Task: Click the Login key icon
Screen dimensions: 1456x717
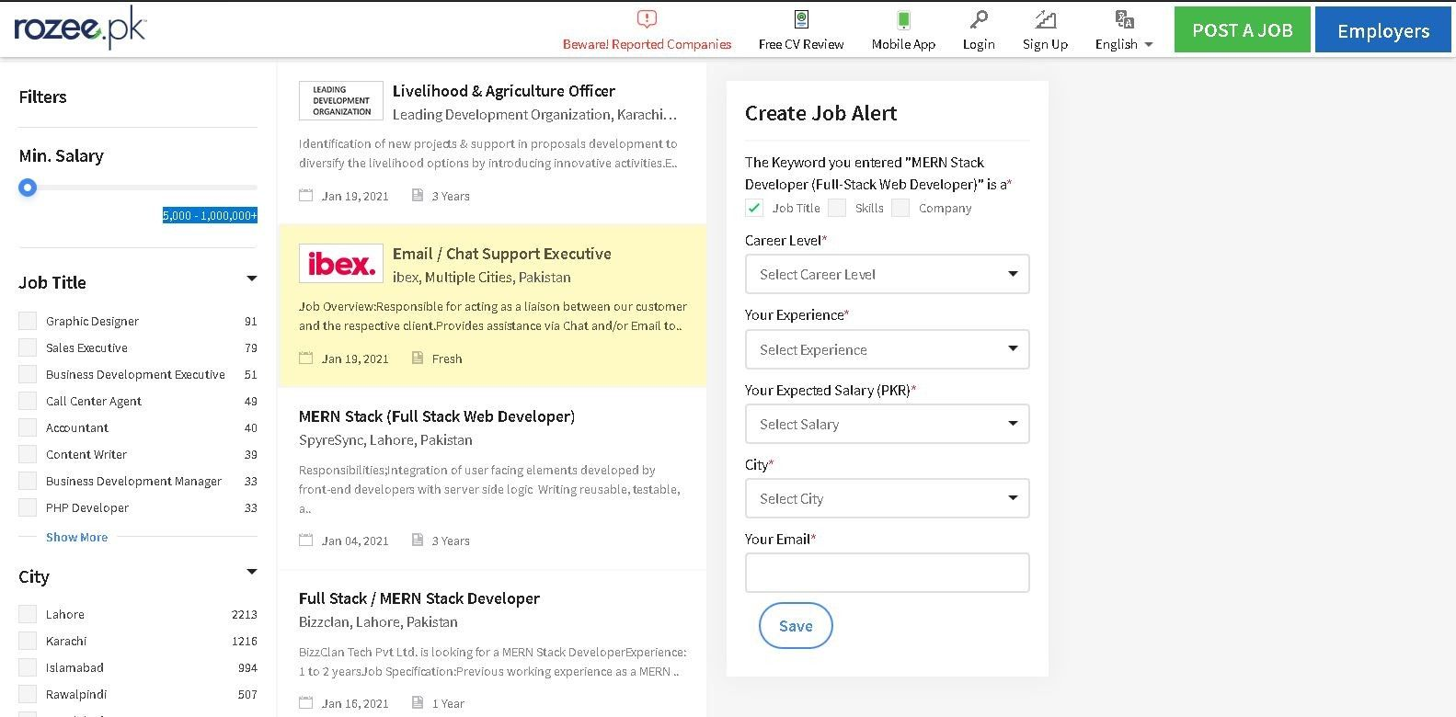Action: pos(979,19)
